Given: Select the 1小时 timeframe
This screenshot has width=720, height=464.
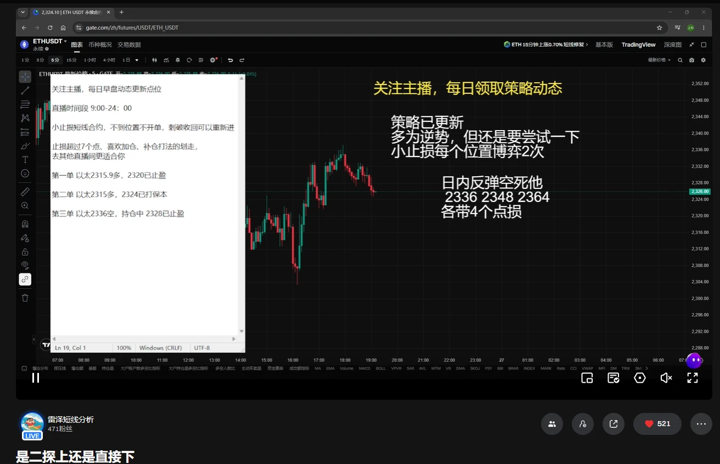Looking at the screenshot, I should [x=89, y=60].
